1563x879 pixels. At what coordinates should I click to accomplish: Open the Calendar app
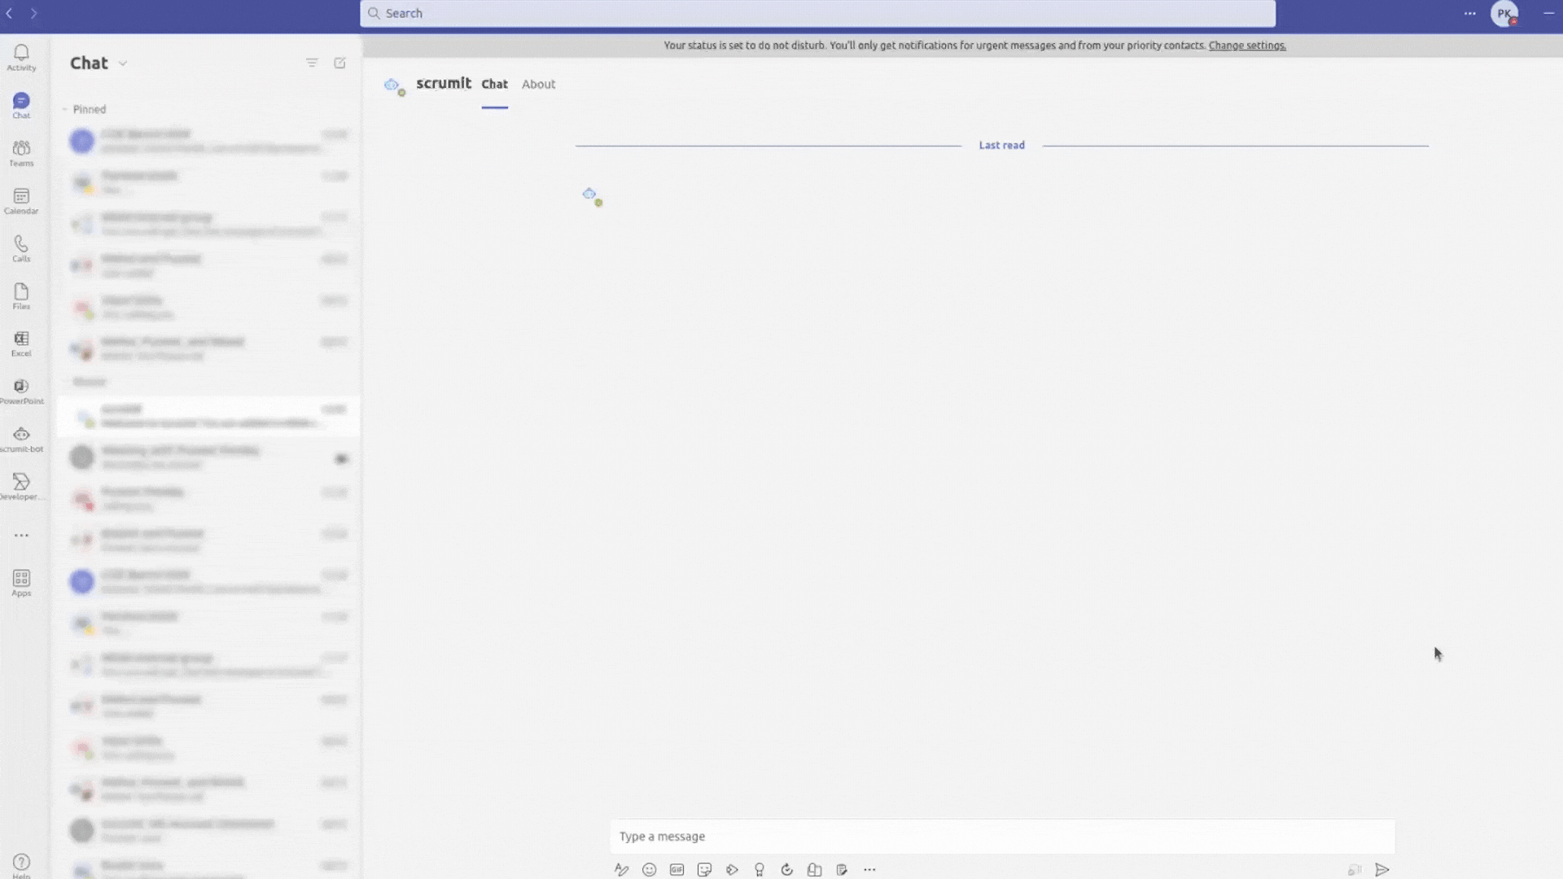tap(21, 201)
